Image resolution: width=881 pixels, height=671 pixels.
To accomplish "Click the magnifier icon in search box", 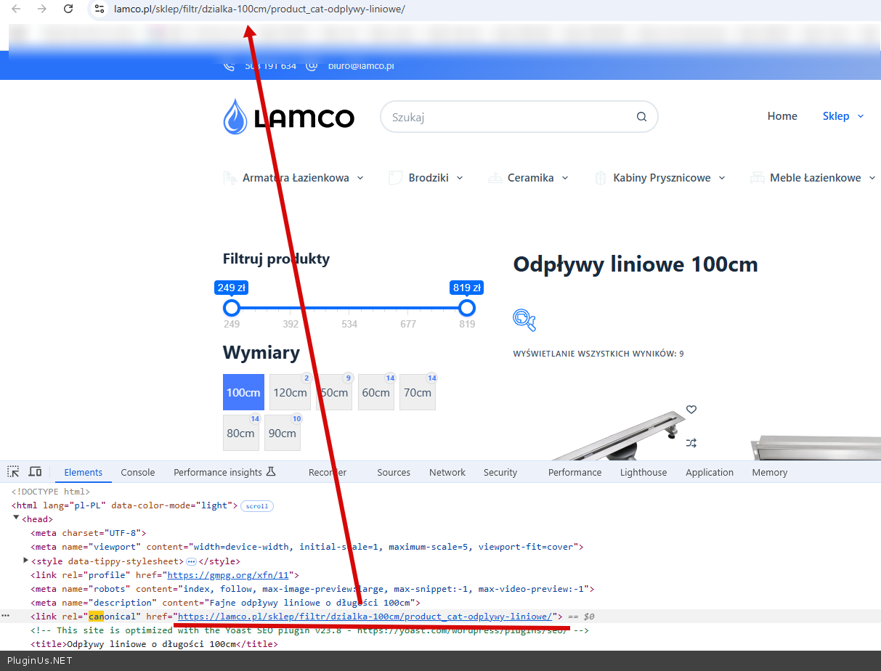I will [x=641, y=117].
